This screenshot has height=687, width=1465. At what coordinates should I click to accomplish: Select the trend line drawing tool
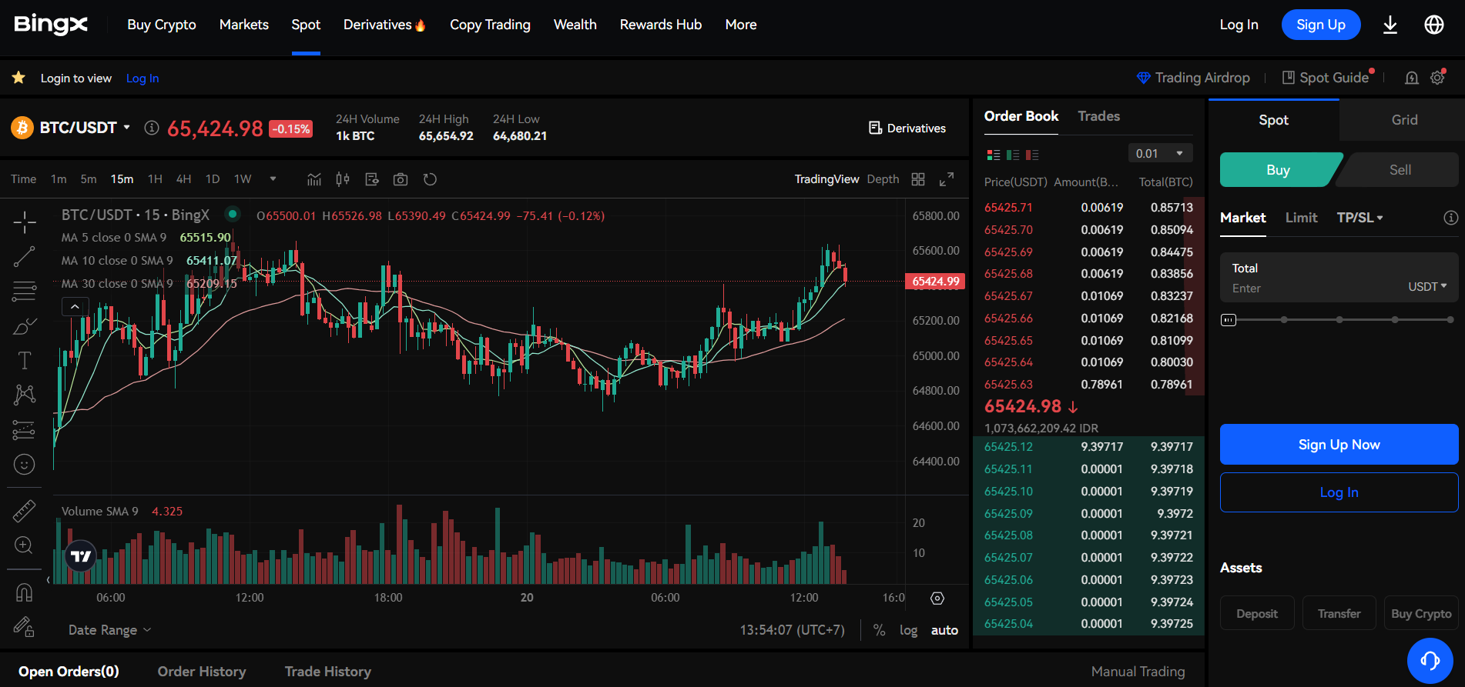tap(24, 257)
